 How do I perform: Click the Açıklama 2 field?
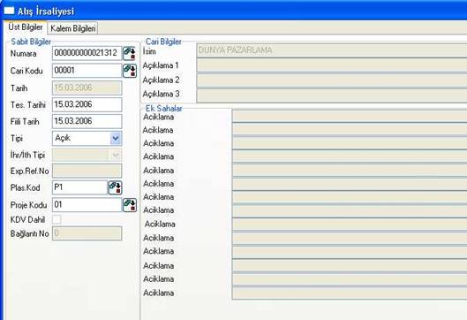pos(332,80)
